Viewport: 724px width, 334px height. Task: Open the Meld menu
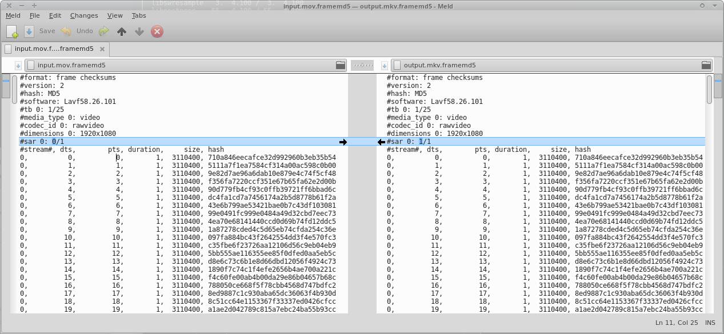[x=13, y=16]
